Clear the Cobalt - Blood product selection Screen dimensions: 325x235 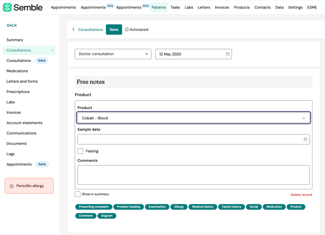point(303,118)
